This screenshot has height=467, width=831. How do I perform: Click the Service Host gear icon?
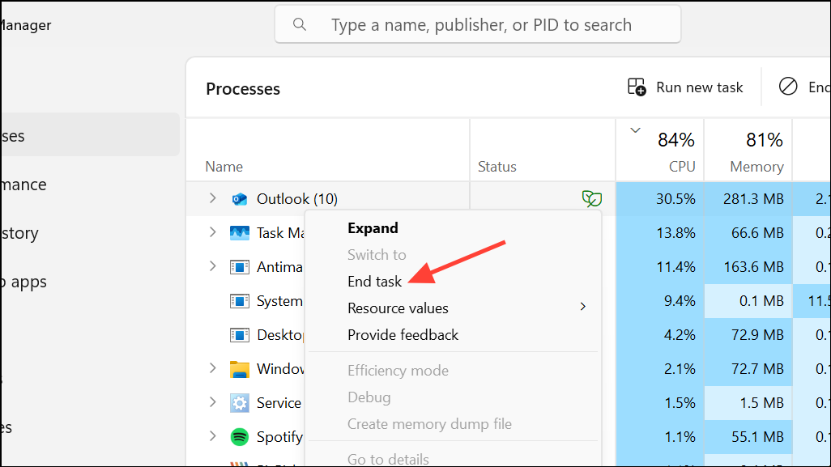click(x=240, y=402)
